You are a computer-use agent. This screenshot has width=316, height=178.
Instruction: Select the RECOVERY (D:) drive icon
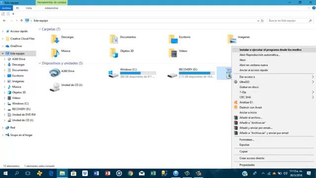[x=172, y=75]
